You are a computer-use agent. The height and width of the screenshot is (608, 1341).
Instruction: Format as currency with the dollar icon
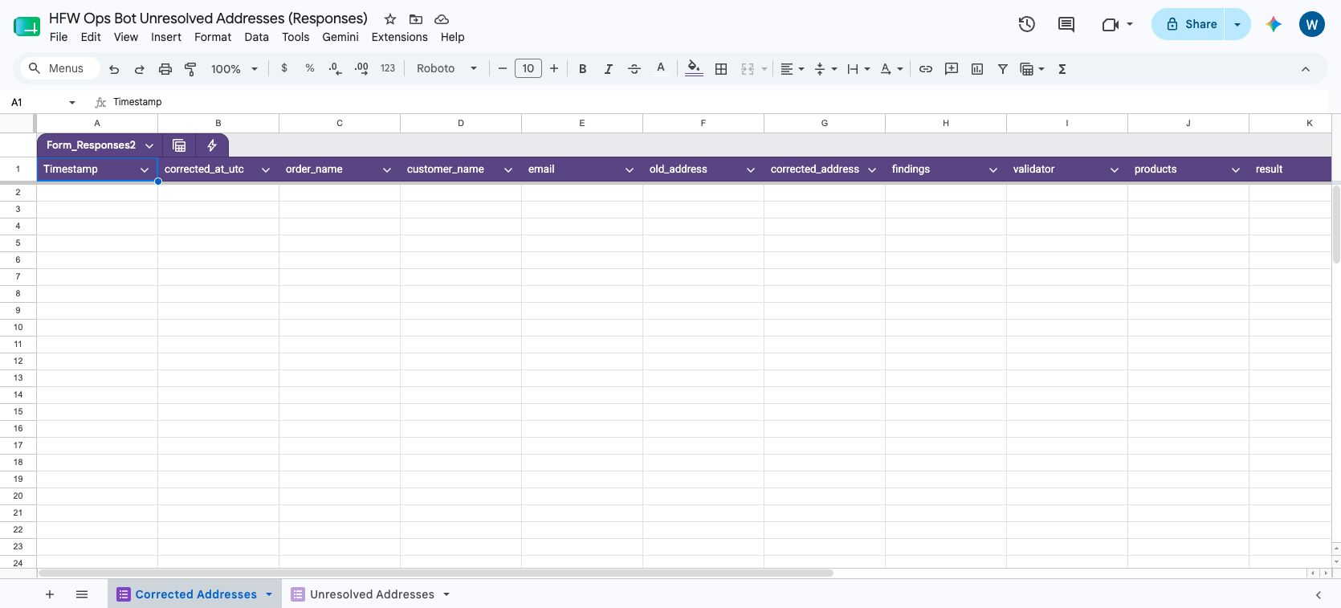click(x=284, y=68)
